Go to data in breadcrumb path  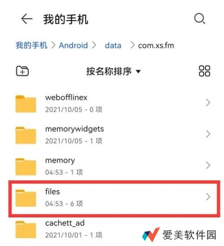pos(113,46)
